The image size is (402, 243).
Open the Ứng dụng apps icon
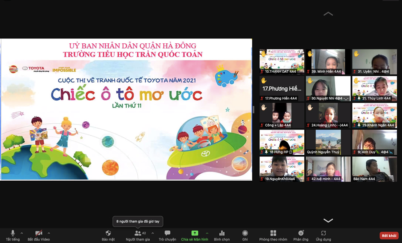[323, 233]
